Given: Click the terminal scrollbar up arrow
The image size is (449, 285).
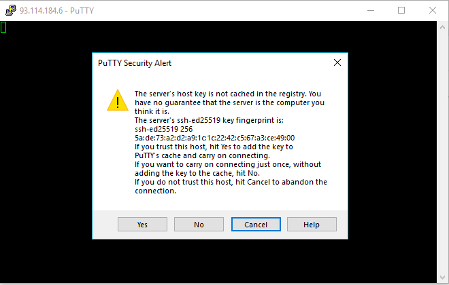Looking at the screenshot, I should [442, 27].
